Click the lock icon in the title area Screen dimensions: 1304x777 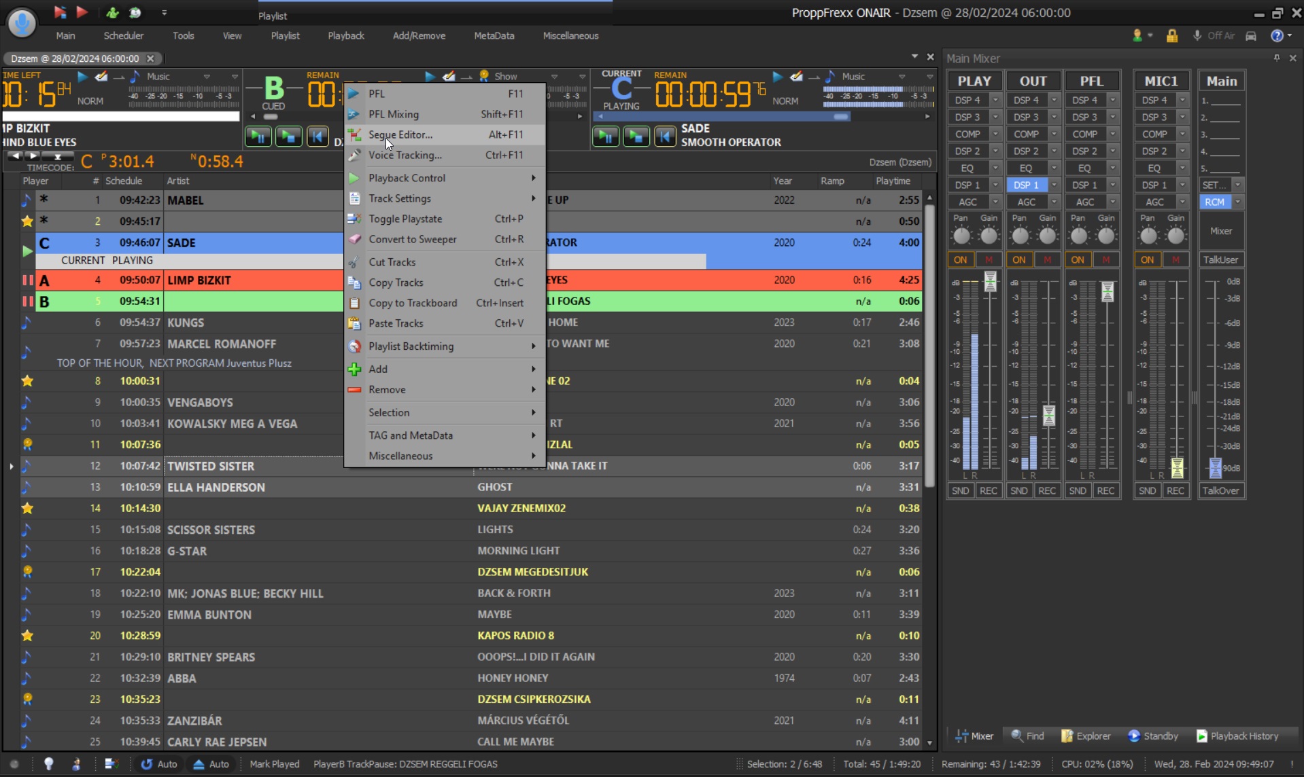pos(1171,36)
